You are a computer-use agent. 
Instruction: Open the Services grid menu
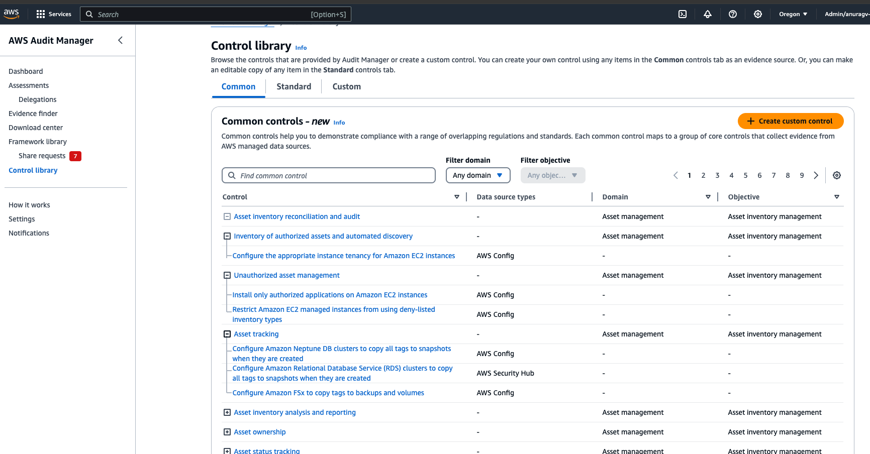40,14
